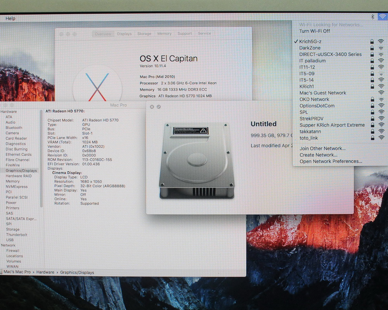Switch to the Overview tab
Screen dimensions: 388x310
click(x=103, y=34)
